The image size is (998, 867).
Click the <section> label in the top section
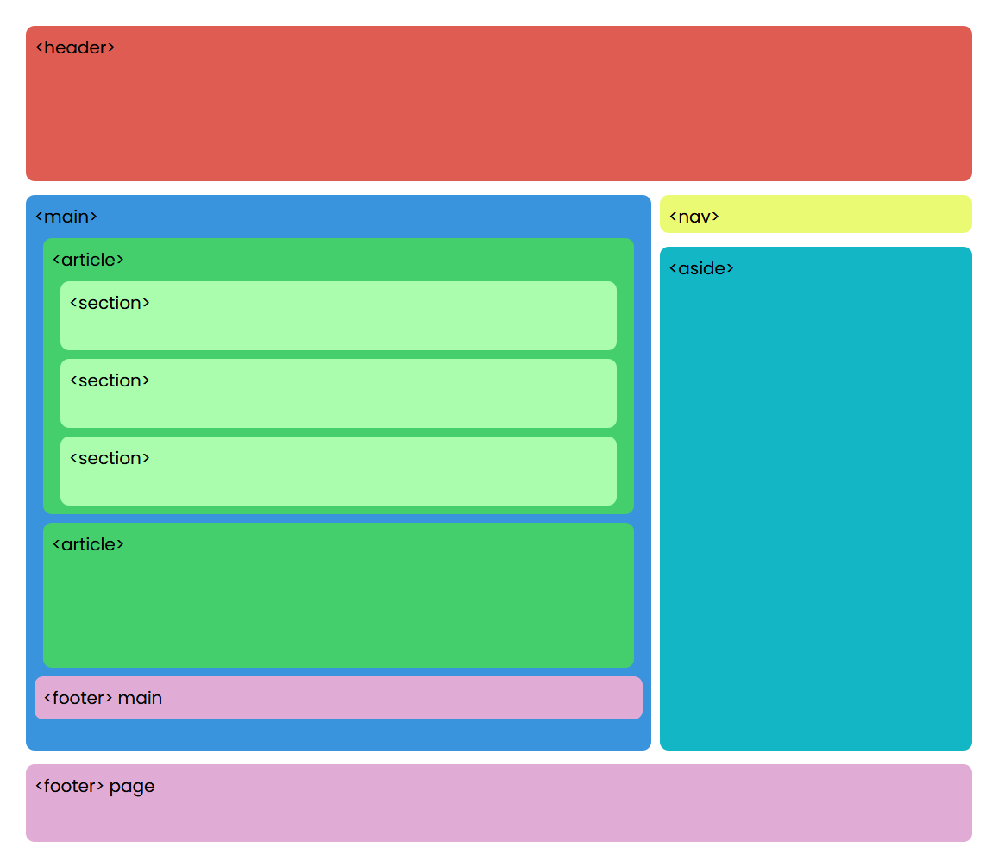click(110, 303)
